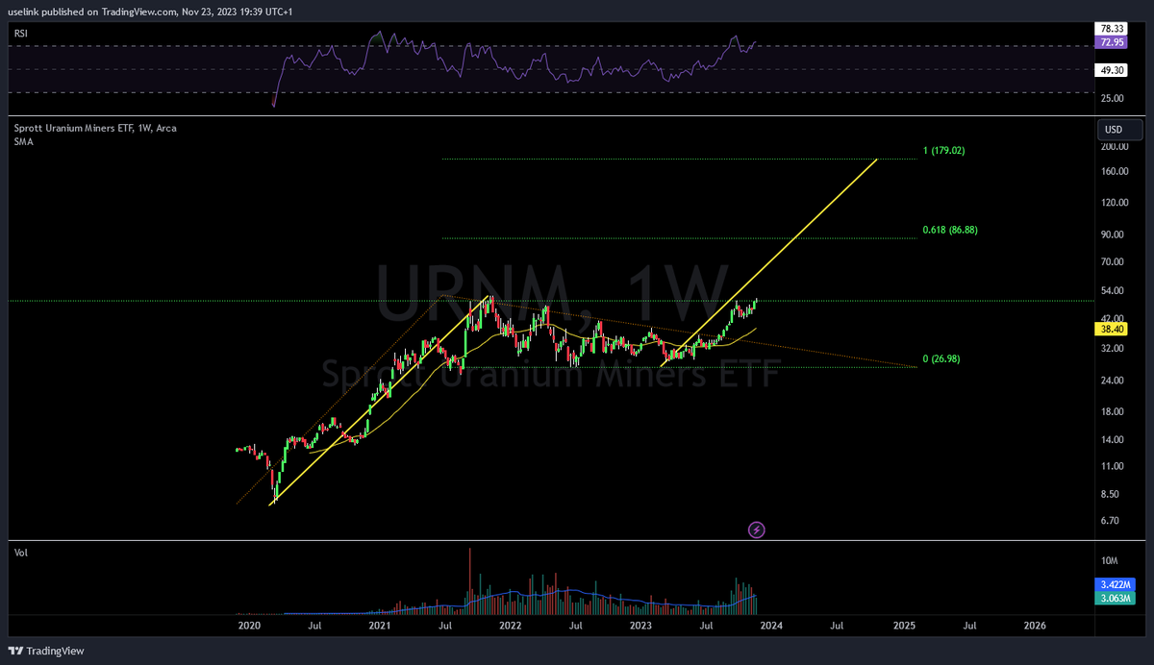Click the purple lightning bolt event icon
The height and width of the screenshot is (665, 1154).
click(x=757, y=530)
